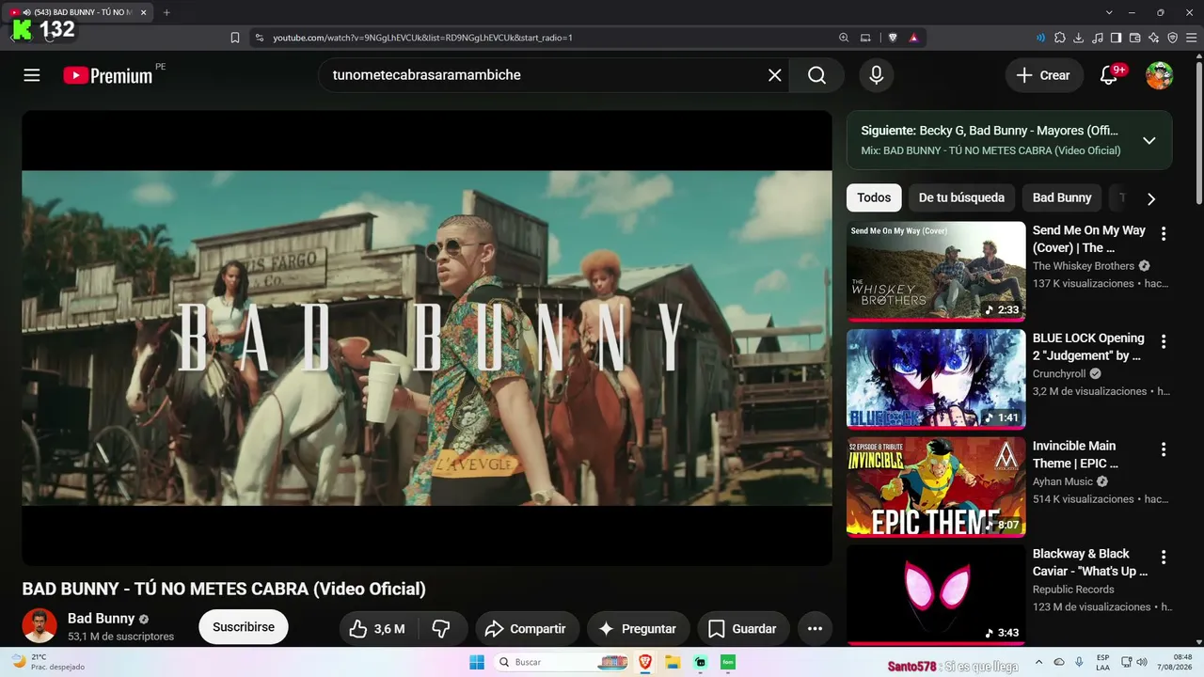Save the video with Guardar
The image size is (1204, 677).
tap(743, 629)
